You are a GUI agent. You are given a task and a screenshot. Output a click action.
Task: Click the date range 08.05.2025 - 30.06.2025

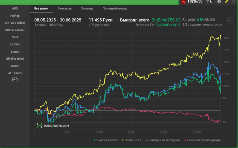tap(58, 20)
